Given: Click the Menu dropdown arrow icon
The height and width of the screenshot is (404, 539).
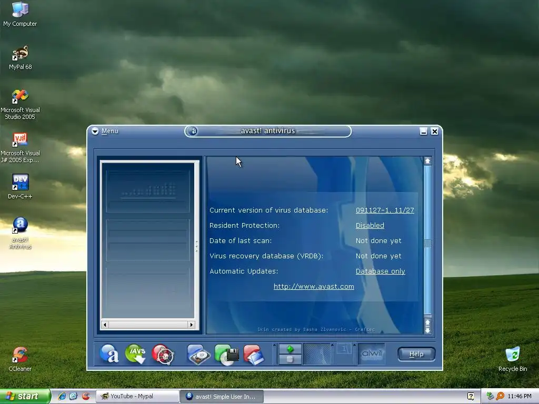Looking at the screenshot, I should coord(95,131).
